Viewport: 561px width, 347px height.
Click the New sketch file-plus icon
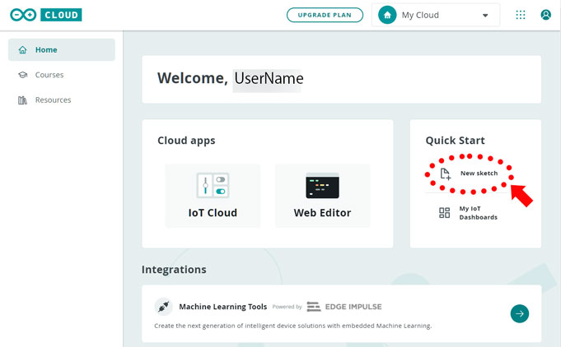[x=446, y=173]
